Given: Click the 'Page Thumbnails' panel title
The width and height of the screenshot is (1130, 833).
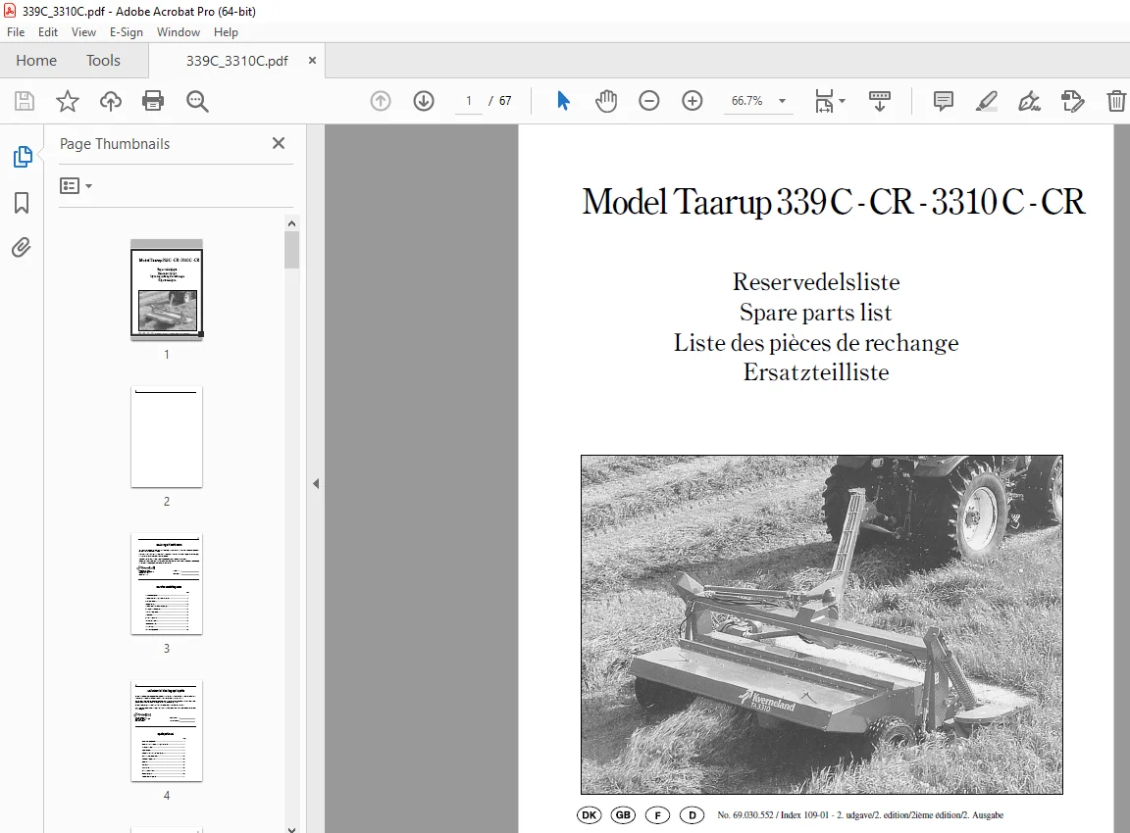Looking at the screenshot, I should (x=115, y=143).
